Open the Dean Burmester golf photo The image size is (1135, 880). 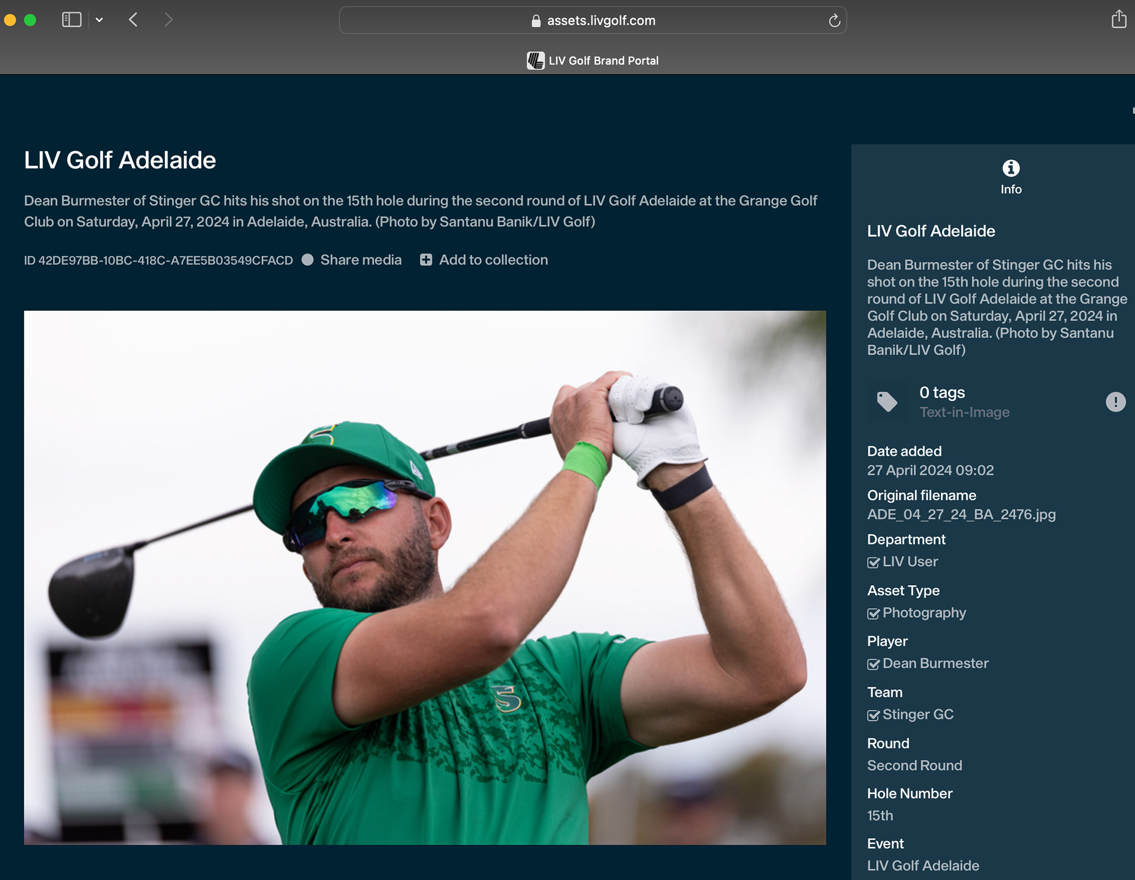[424, 577]
